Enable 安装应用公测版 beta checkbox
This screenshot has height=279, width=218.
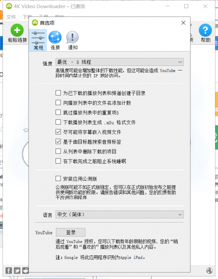58,178
